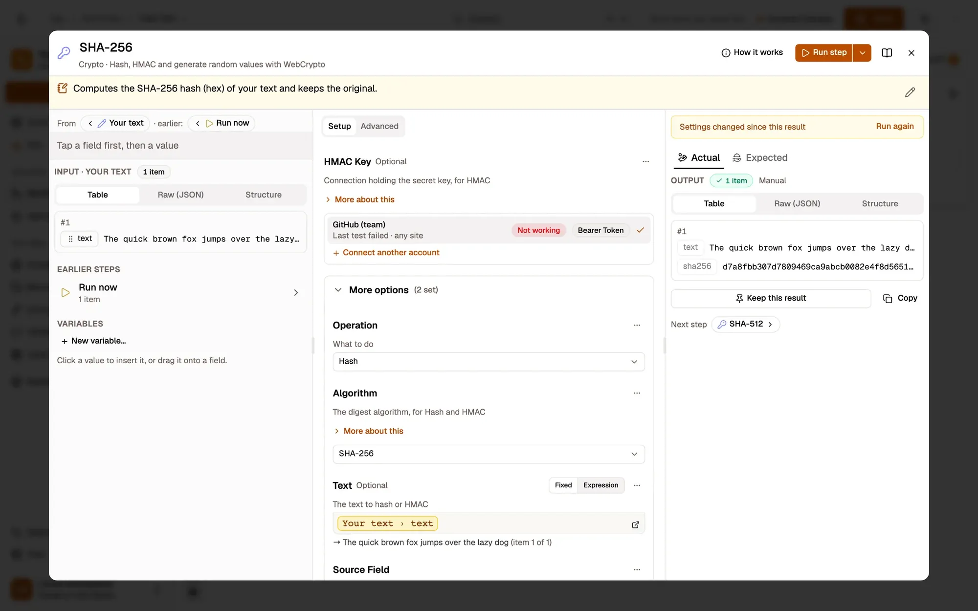Screen dimensions: 978x611
Task: Click Keep this result button
Action: pos(771,298)
